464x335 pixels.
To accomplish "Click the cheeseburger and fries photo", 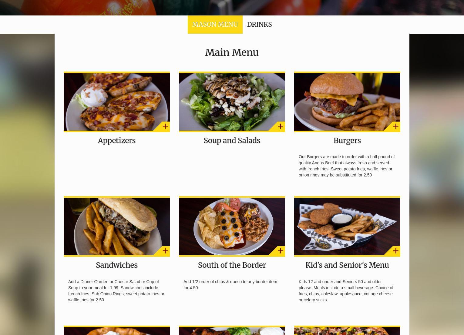I will click(x=347, y=102).
